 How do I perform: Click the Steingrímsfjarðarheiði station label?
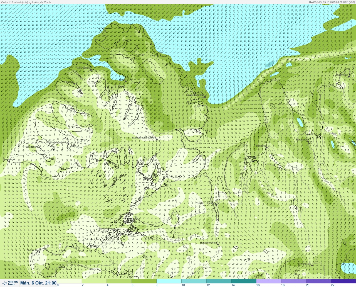tap(144, 138)
